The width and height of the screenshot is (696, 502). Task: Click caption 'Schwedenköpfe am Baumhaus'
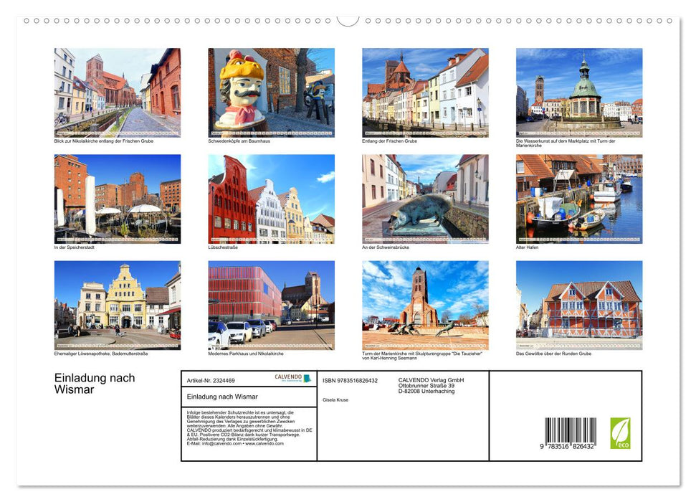[x=239, y=141]
